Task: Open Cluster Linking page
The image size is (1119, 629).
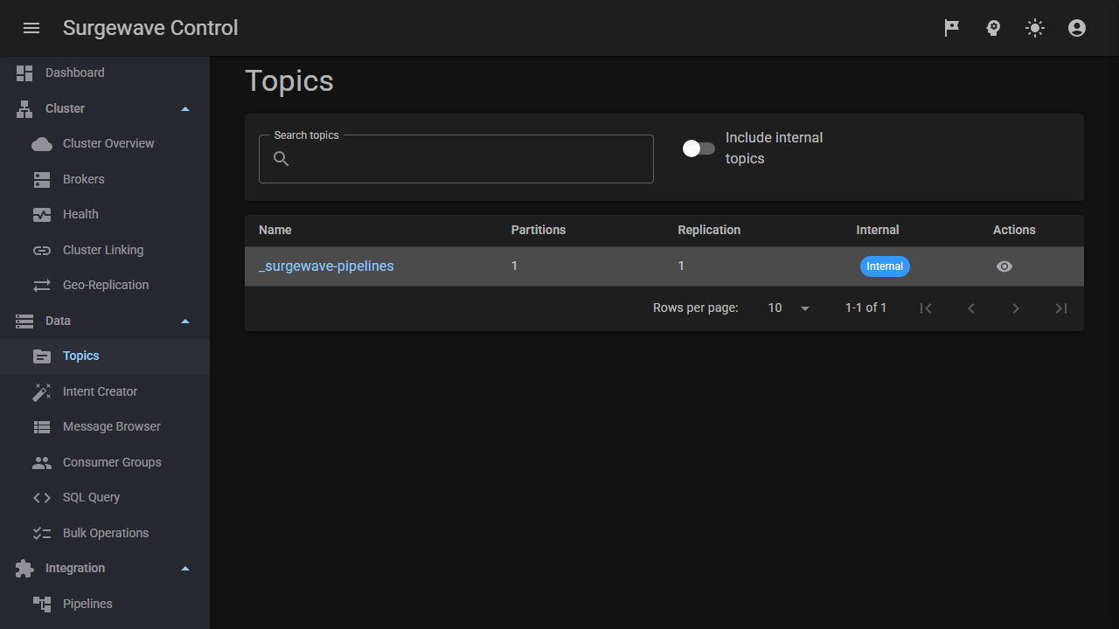Action: click(x=105, y=251)
